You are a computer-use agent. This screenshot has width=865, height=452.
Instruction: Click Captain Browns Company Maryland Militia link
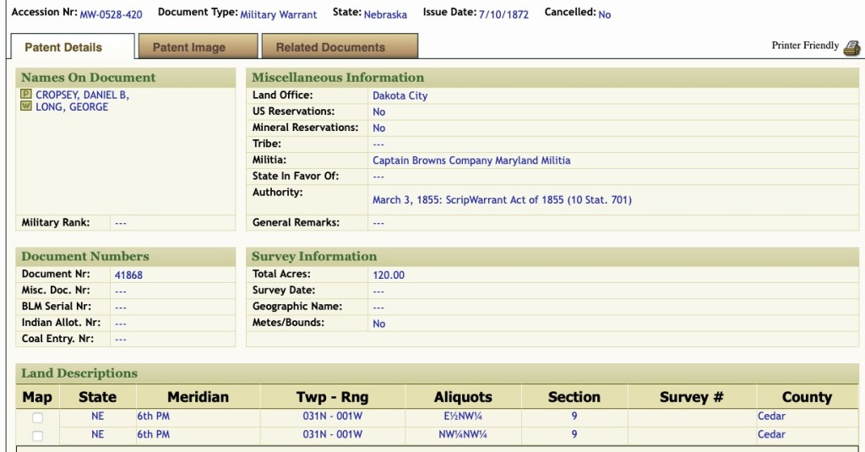point(471,161)
